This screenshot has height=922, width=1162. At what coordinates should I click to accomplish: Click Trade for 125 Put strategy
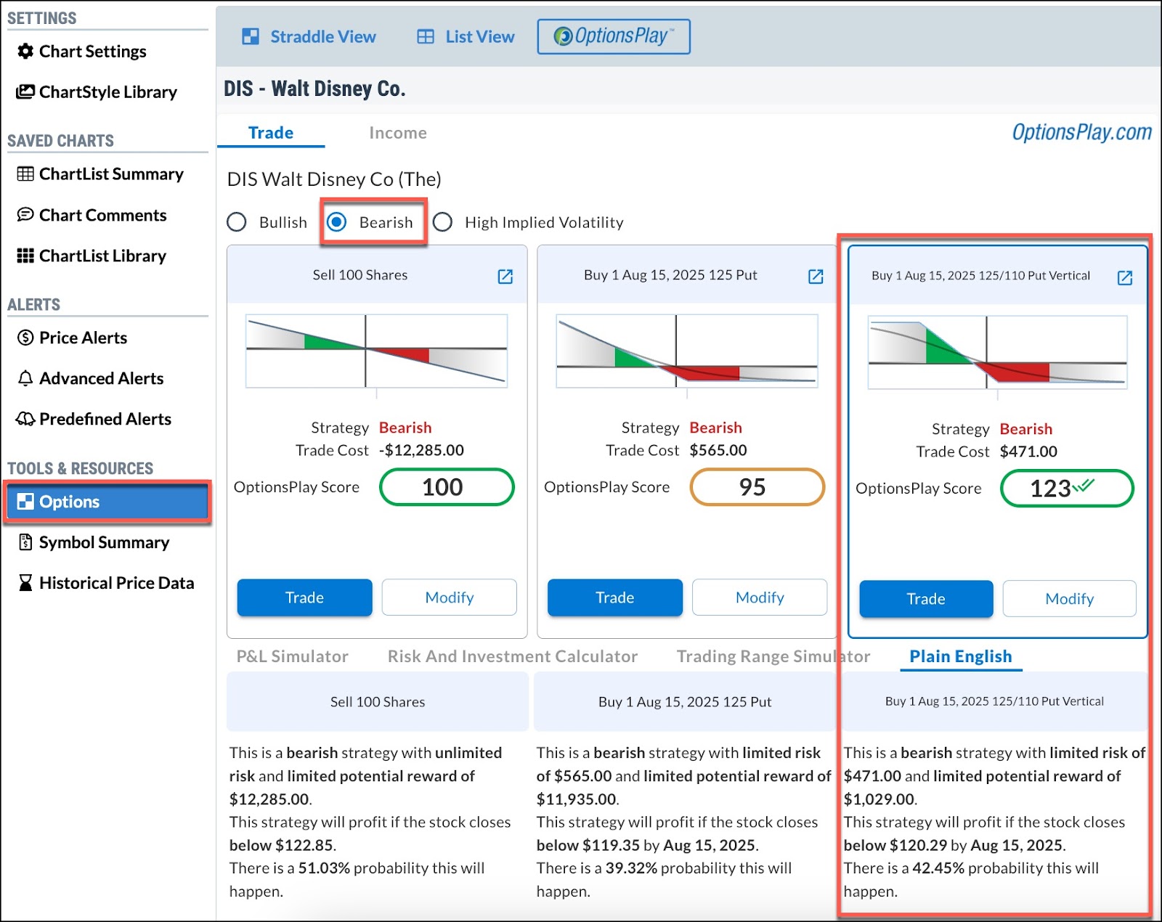(615, 597)
